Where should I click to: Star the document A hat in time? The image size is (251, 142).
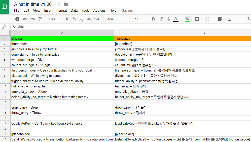tap(59, 4)
